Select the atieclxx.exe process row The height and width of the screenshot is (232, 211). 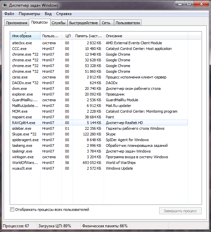[99, 43]
